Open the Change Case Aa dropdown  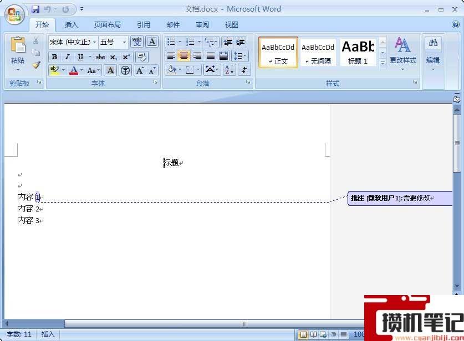coord(94,71)
